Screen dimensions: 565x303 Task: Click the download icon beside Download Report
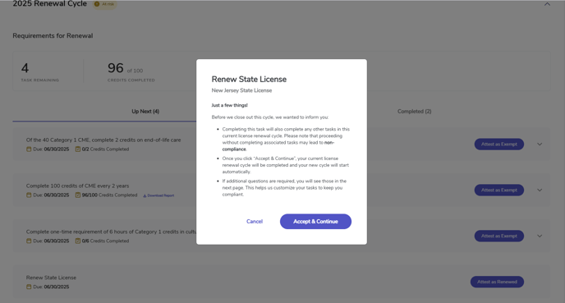tap(145, 195)
